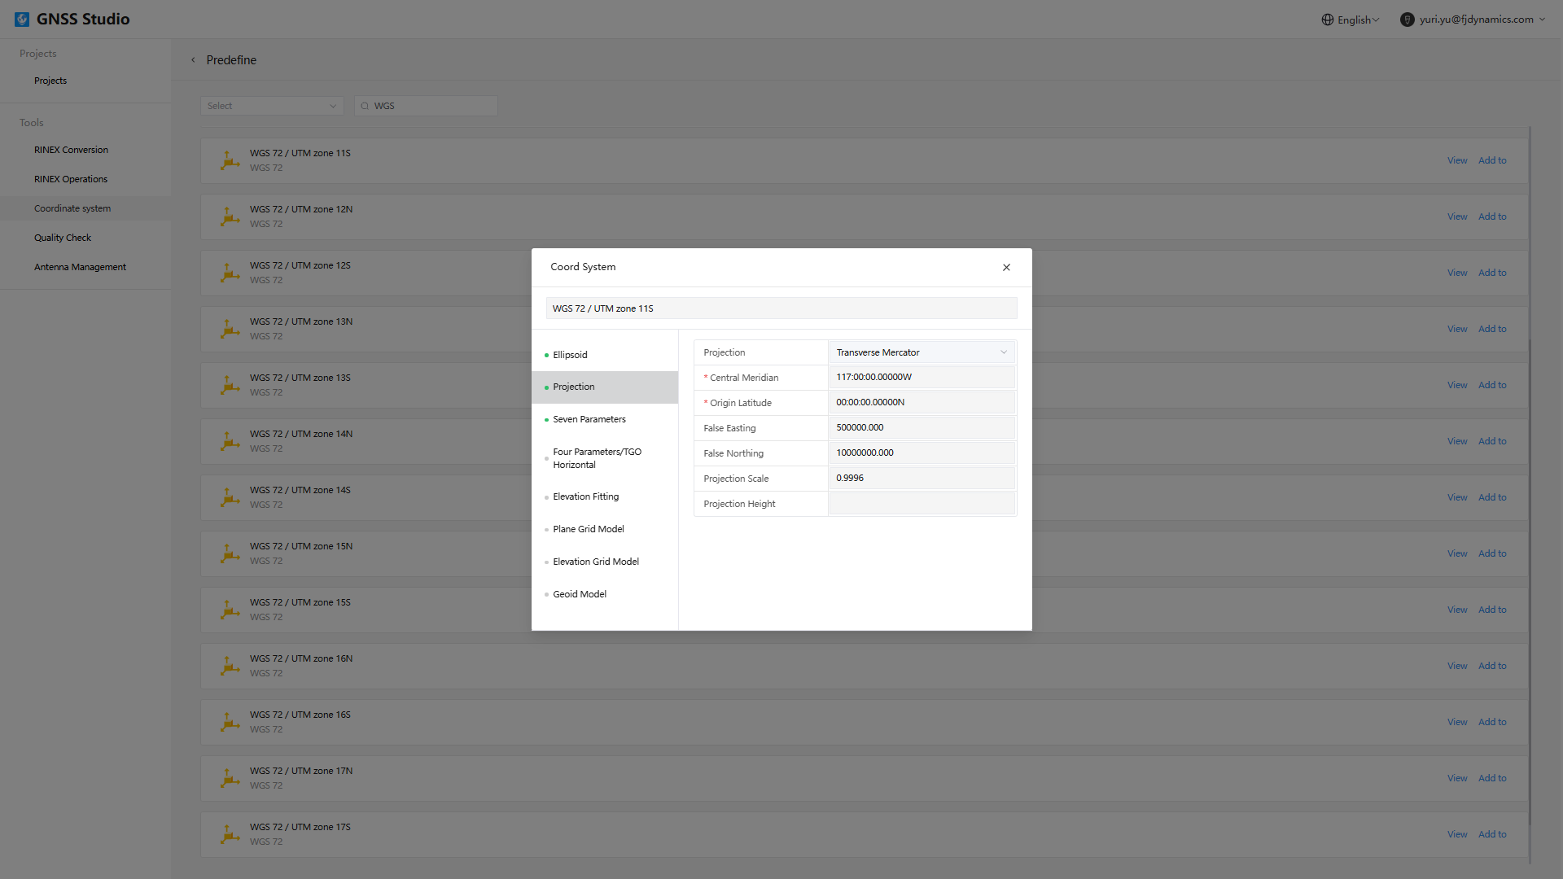Click the GNSS Studio logo icon

coord(22,19)
